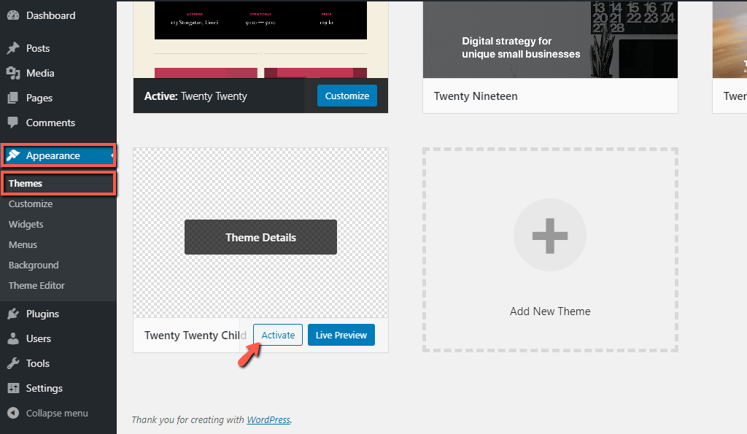Open the Plugins menu label
Image resolution: width=747 pixels, height=434 pixels.
pos(42,314)
